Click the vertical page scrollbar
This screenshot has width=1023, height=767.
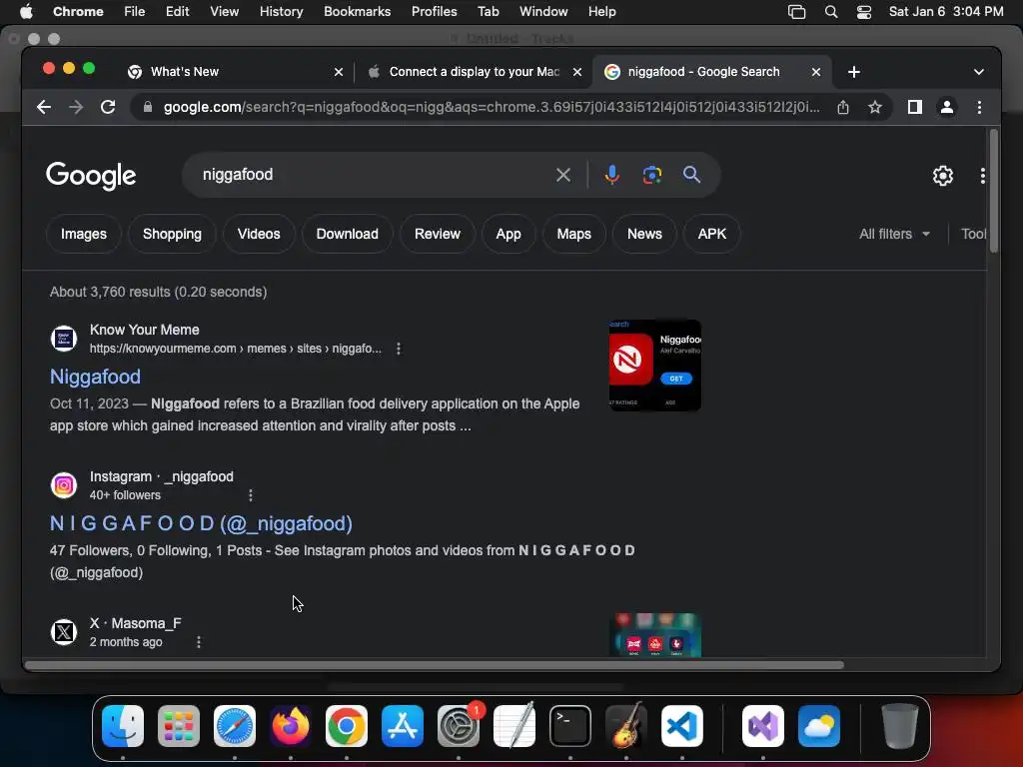[994, 191]
